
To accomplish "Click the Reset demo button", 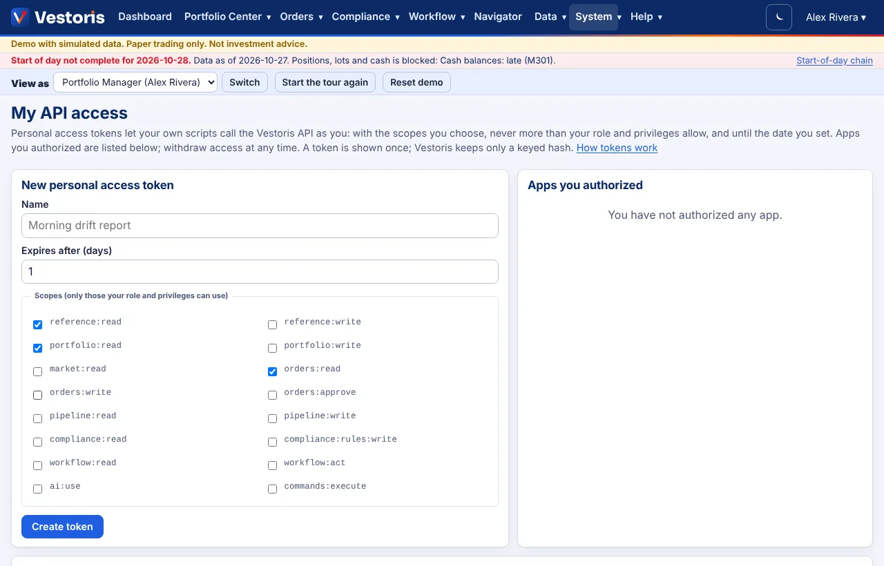I will [x=416, y=82].
